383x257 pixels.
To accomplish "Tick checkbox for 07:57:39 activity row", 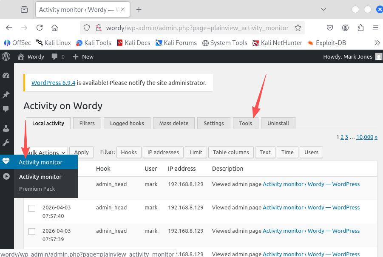I will point(32,232).
